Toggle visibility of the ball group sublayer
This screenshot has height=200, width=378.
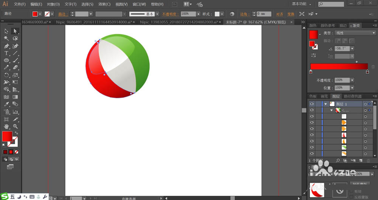(x=312, y=110)
